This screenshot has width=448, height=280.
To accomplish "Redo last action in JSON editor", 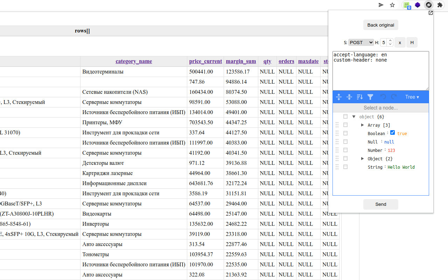I will (x=394, y=97).
